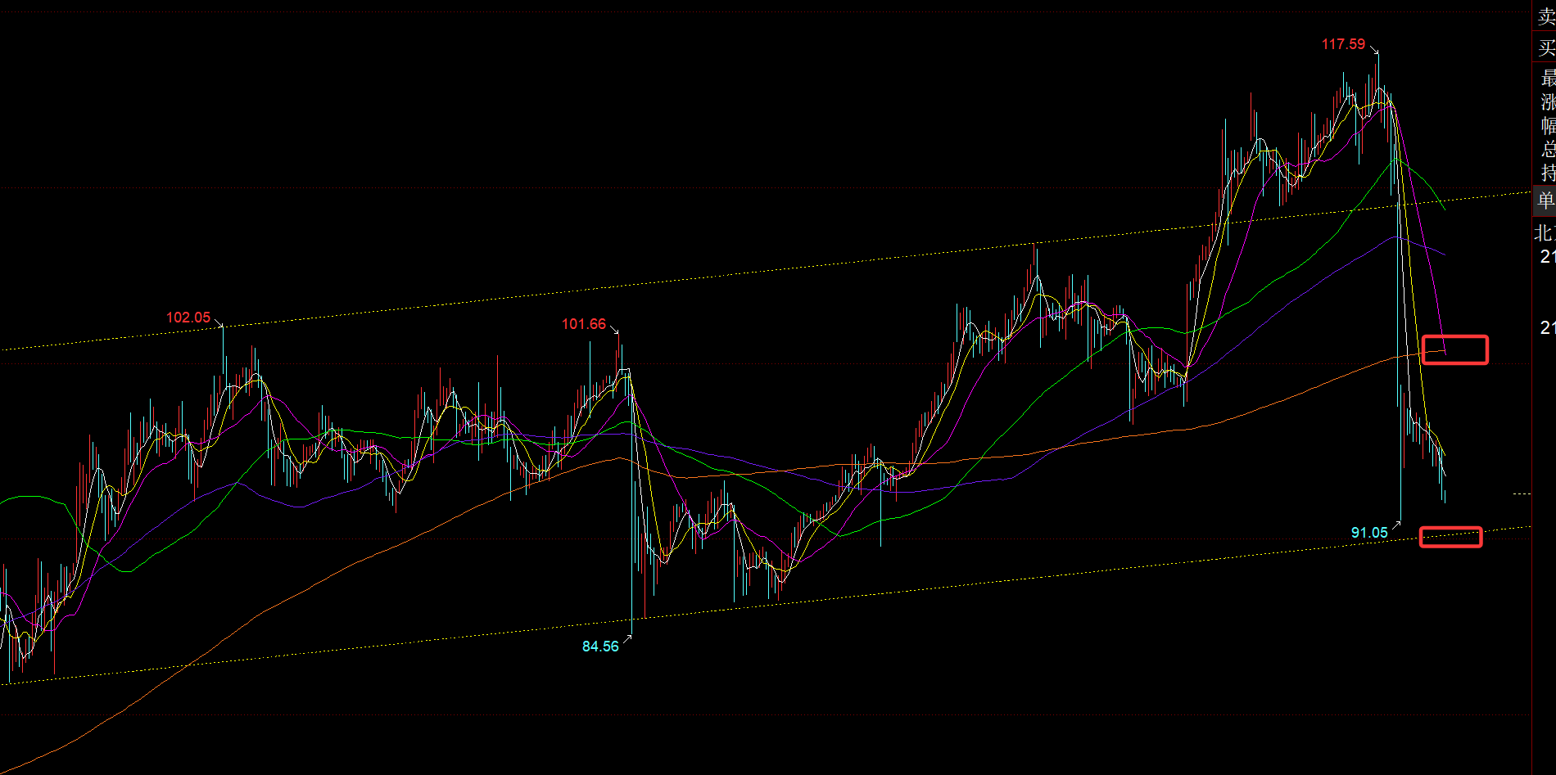
Task: Click the 卖 sell row in side panel
Action: tap(1545, 17)
